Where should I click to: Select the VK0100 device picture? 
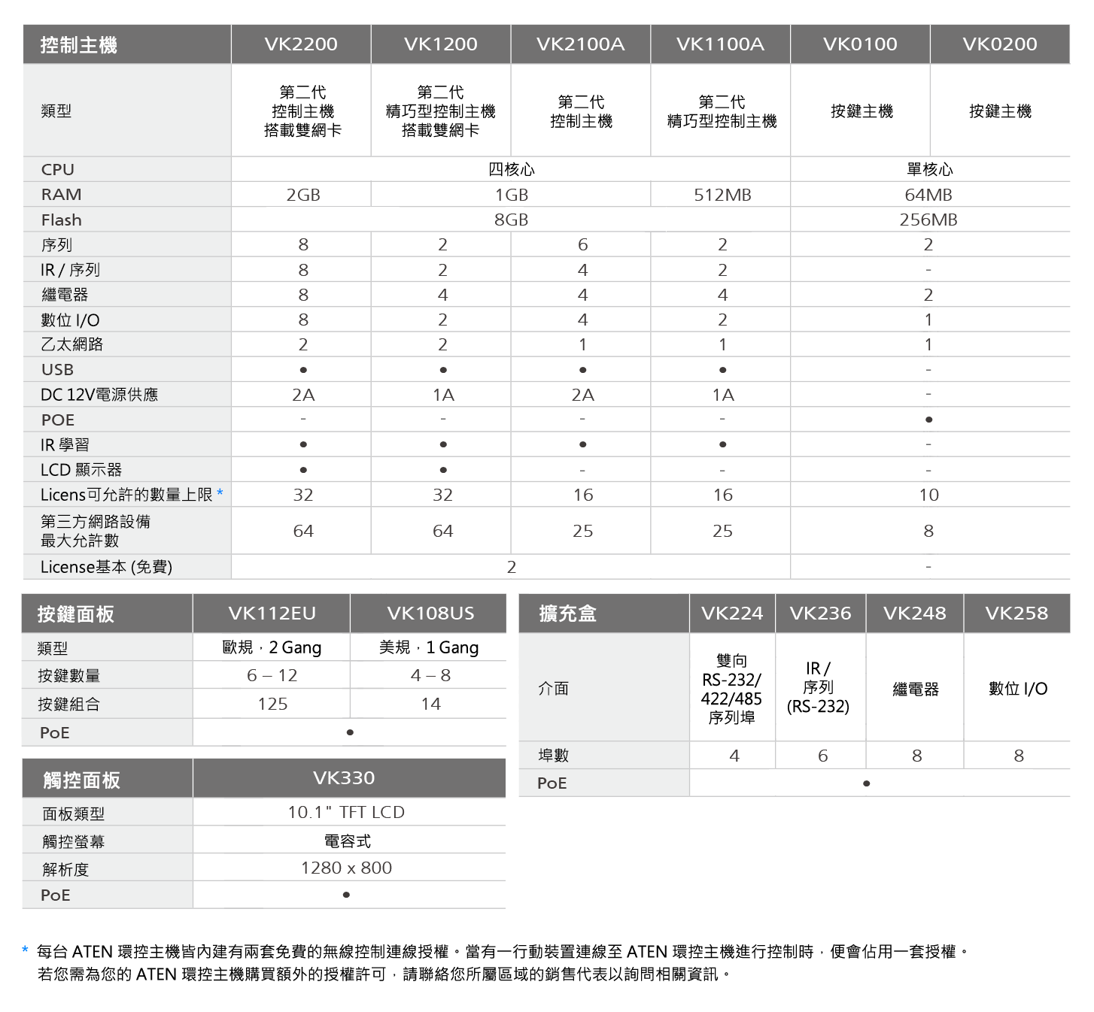[x=859, y=109]
